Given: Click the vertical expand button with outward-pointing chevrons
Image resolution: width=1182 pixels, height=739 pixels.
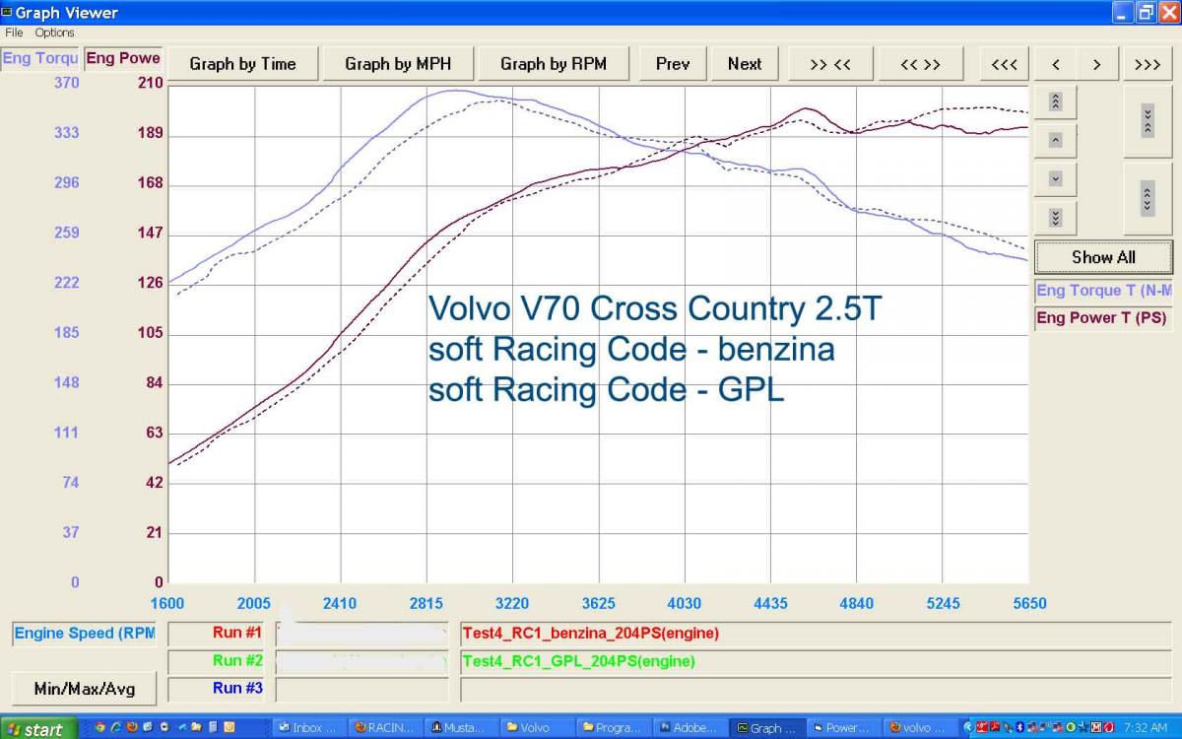Looking at the screenshot, I should click(x=1148, y=198).
